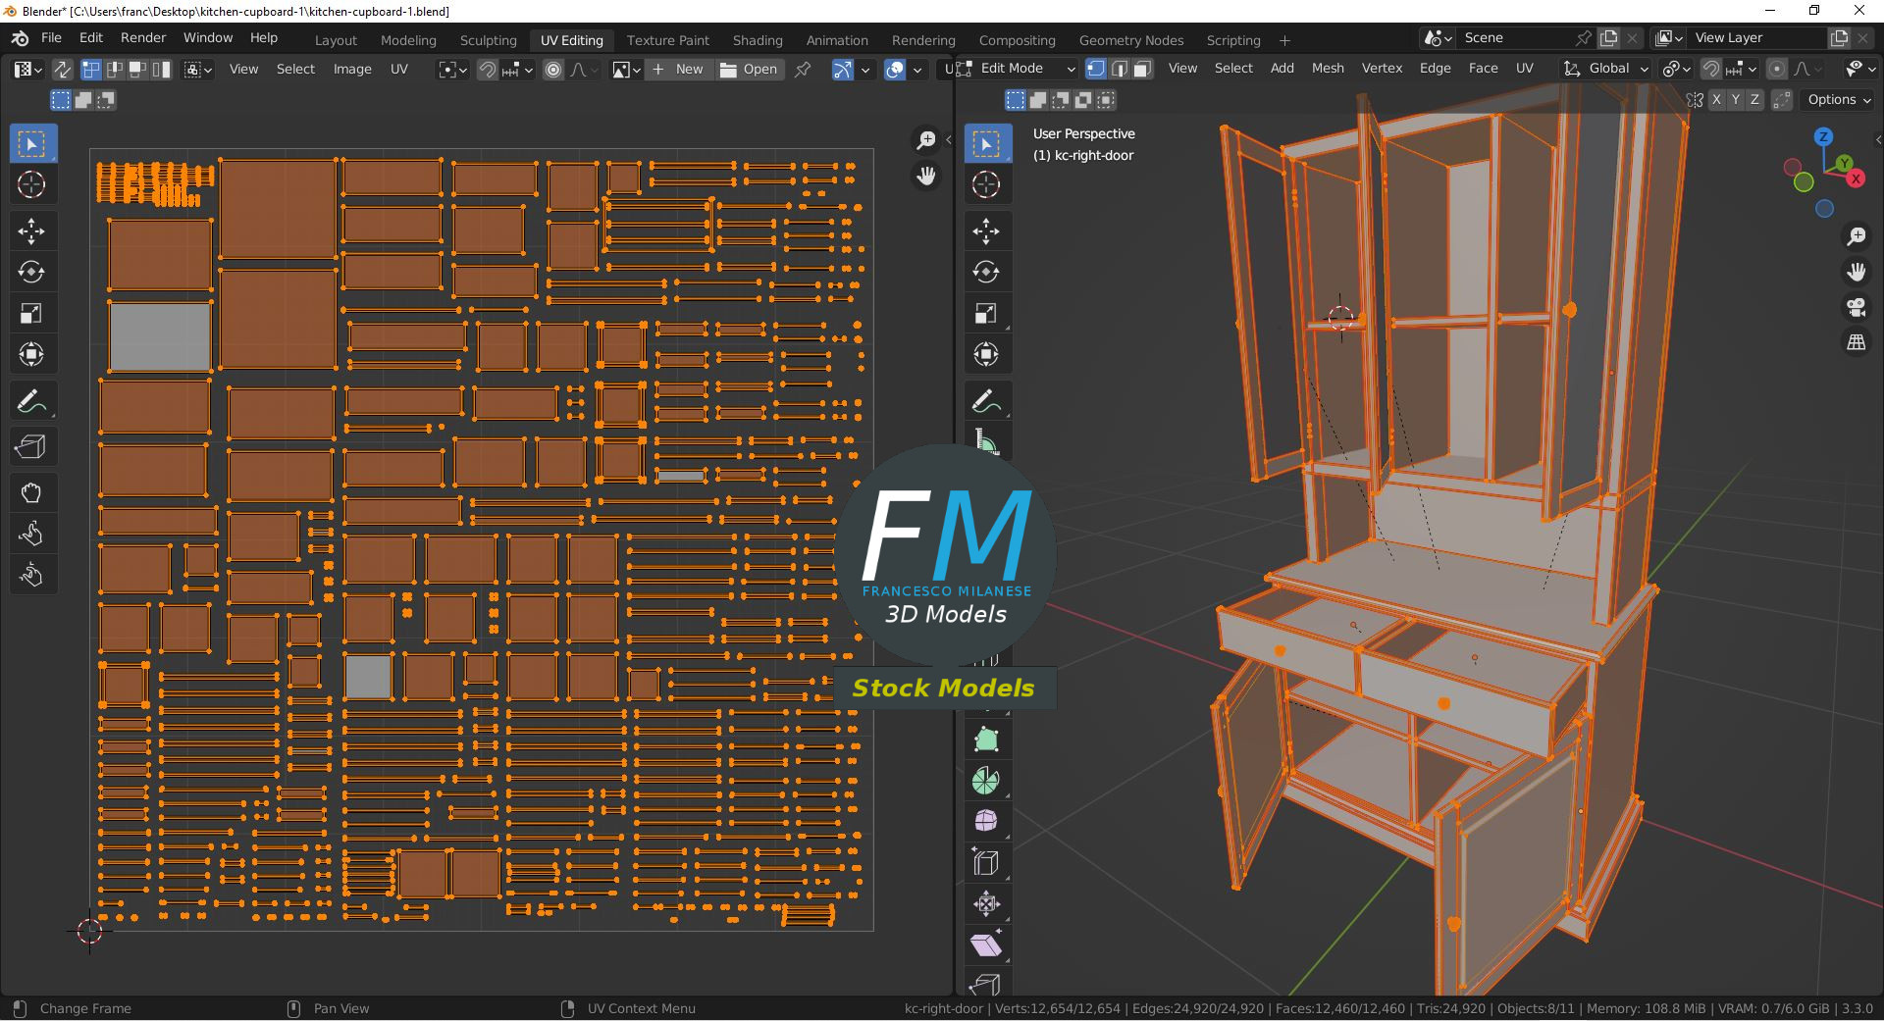Toggle snapping magnet in UV editor

click(x=488, y=69)
